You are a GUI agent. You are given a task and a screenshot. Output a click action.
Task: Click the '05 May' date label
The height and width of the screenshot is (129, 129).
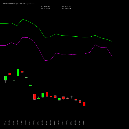pyautogui.click(x=13, y=123)
